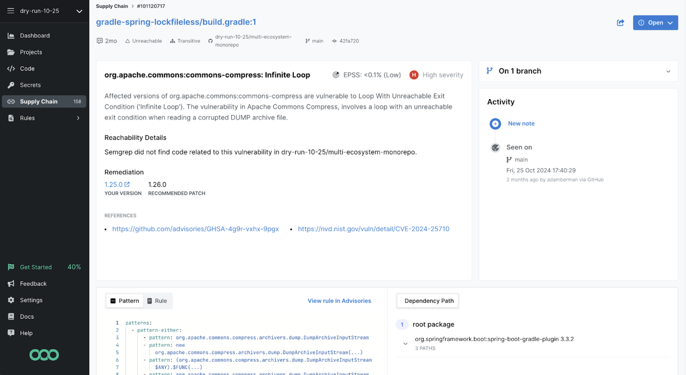Click the share icon beside Open button

coord(620,23)
